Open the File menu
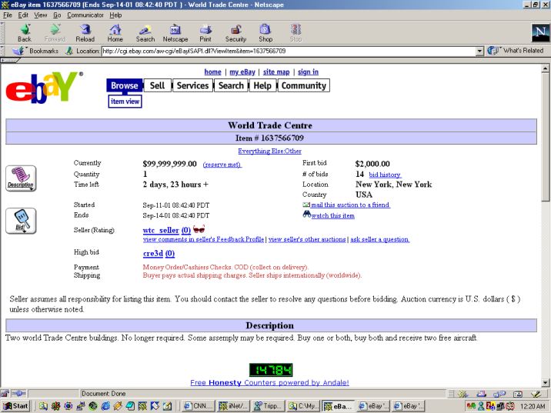This screenshot has height=413, width=551. coord(8,15)
